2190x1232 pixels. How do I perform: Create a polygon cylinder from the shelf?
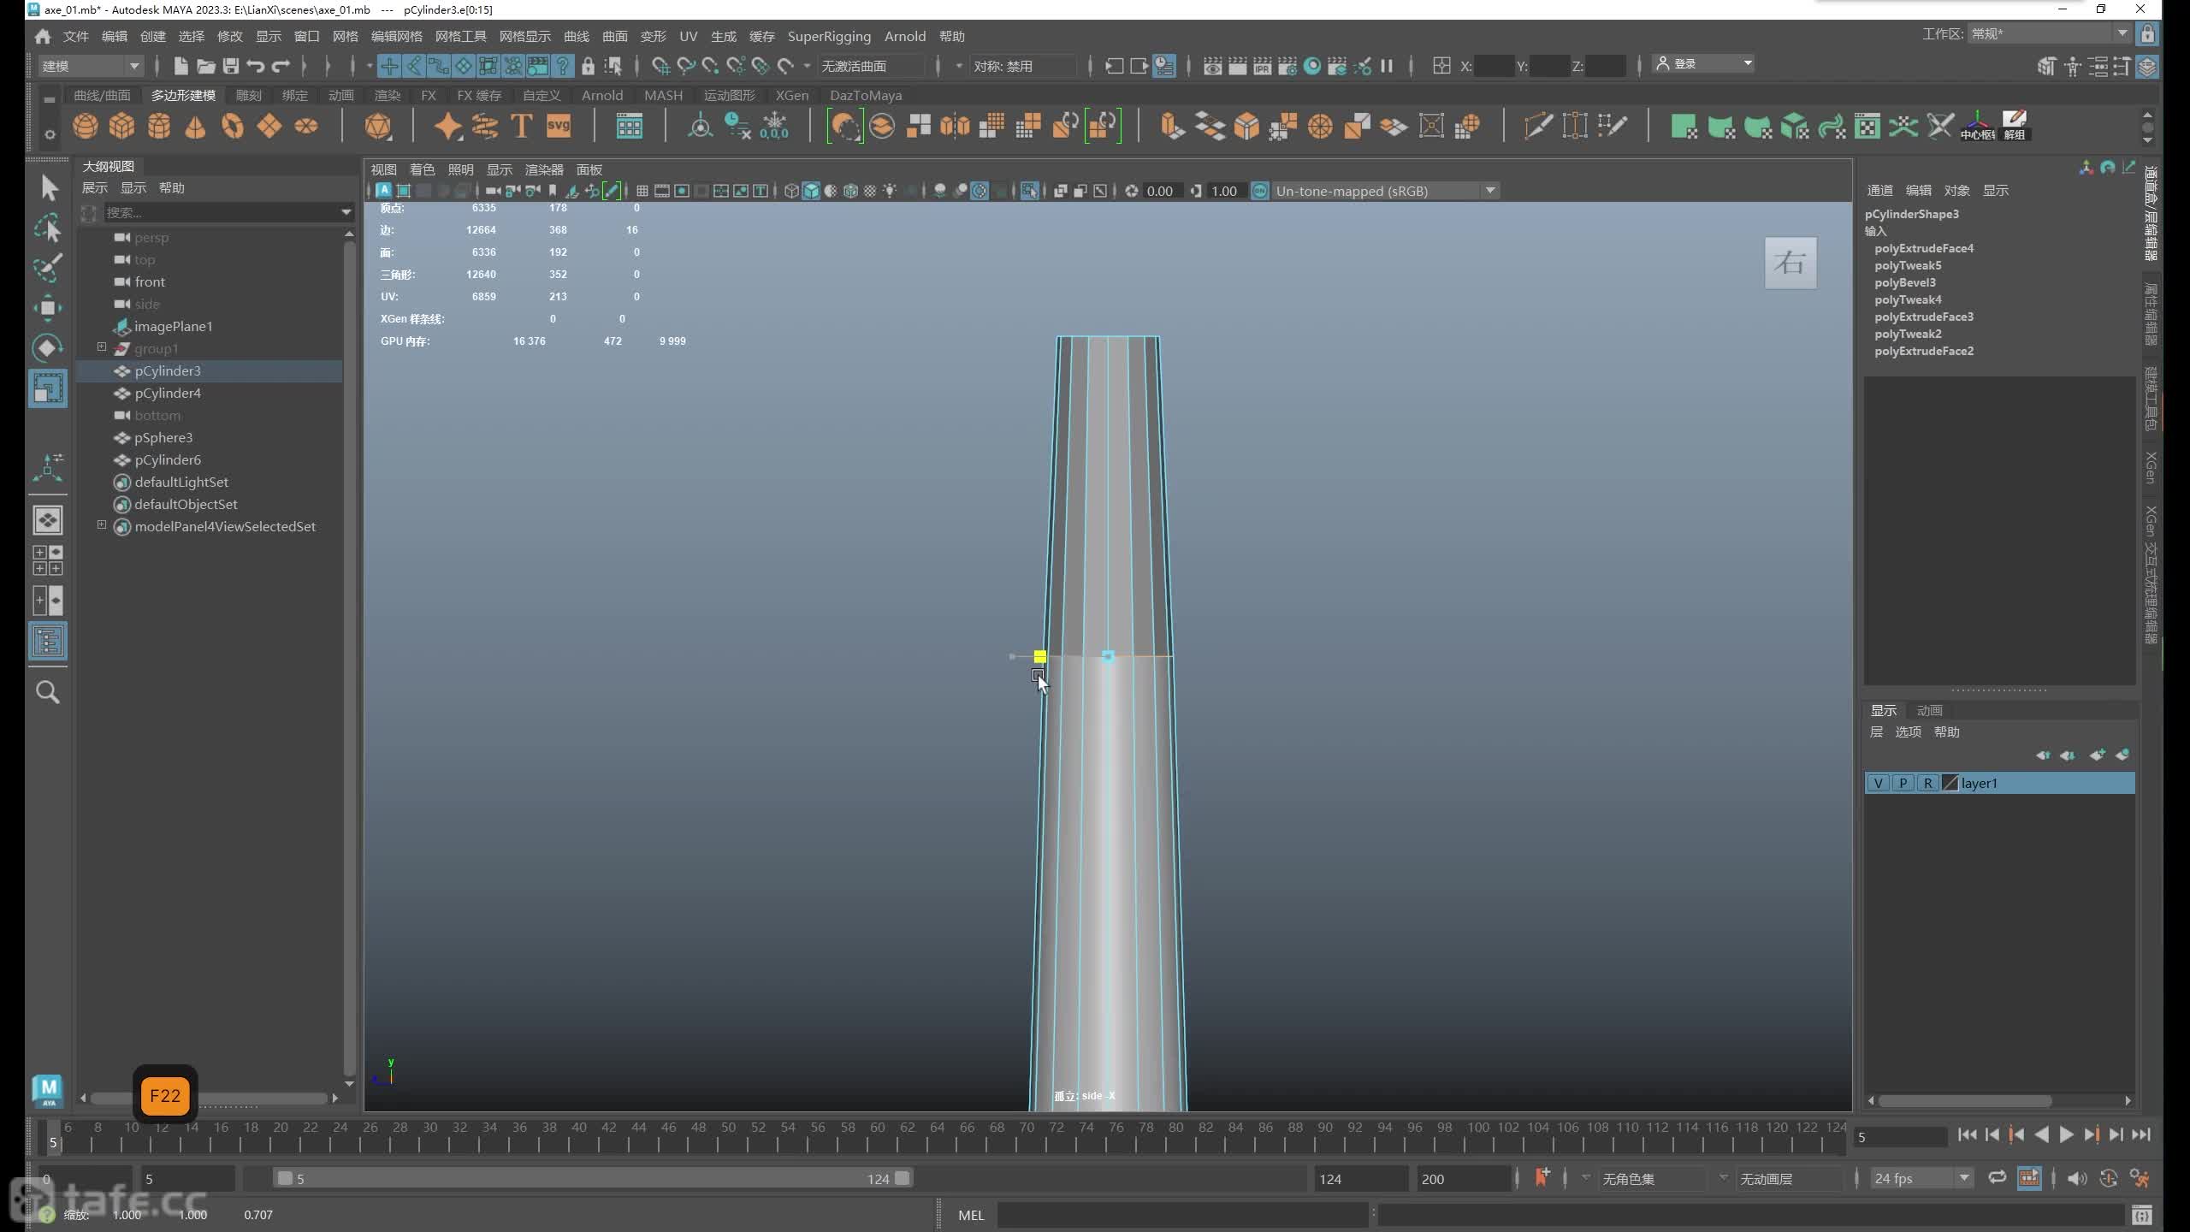tap(158, 127)
